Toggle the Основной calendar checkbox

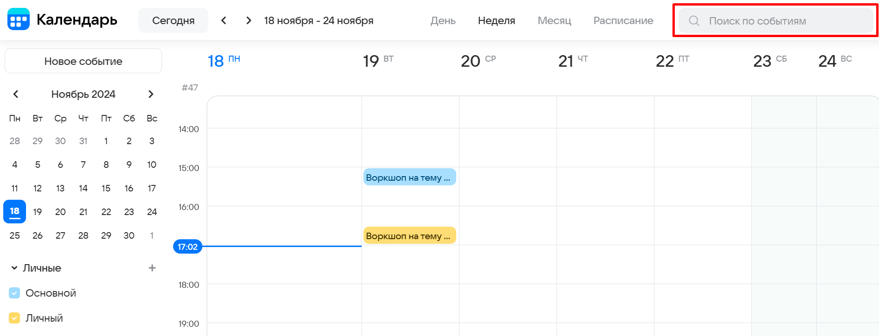pyautogui.click(x=14, y=293)
